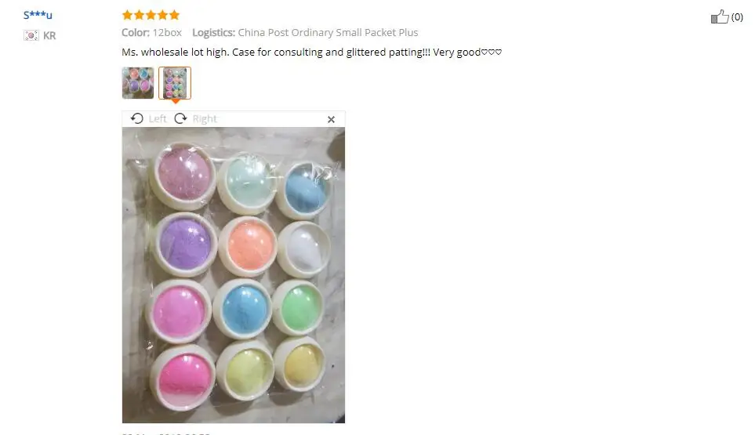
Task: Open reviewer S***u's profile name
Action: point(38,15)
